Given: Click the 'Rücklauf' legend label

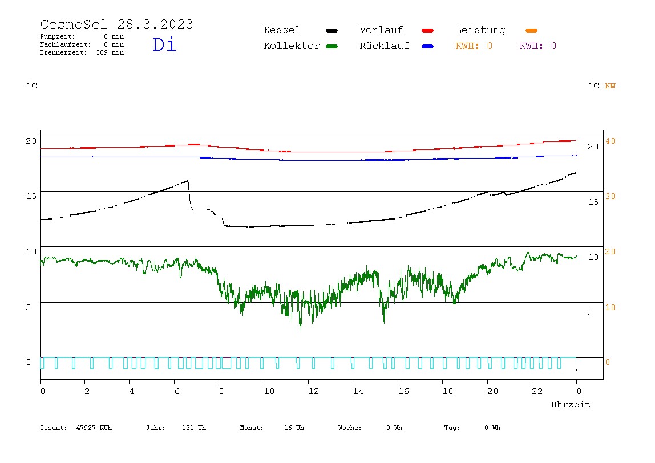Looking at the screenshot, I should pos(385,46).
